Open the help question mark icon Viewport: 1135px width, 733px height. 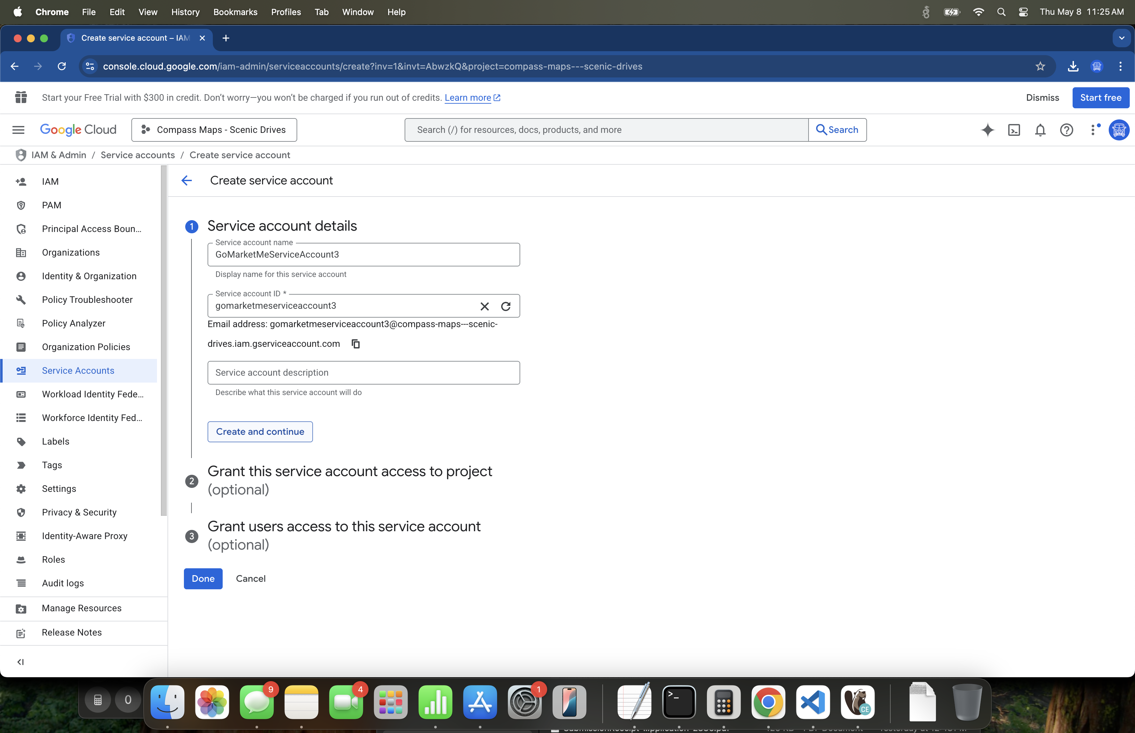1066,130
